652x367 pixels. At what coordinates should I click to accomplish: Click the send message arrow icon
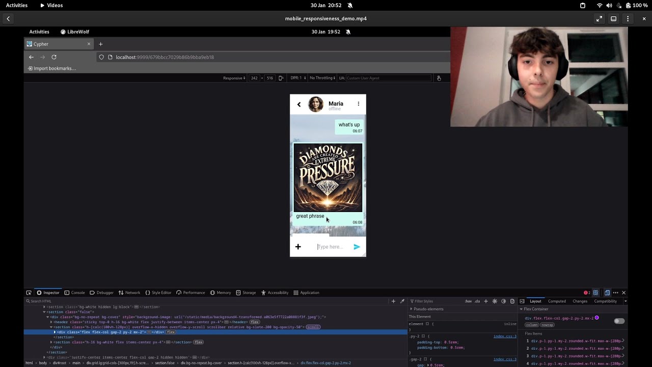357,247
